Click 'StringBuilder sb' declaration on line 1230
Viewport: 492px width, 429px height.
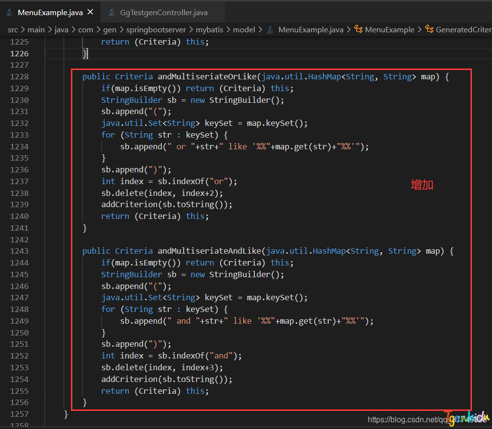(193, 100)
